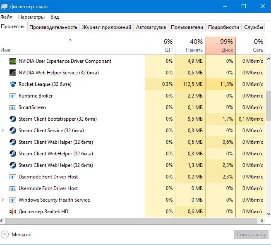Click the horizontal scrollbar thumb
This screenshot has height=245, width=271.
tap(131, 221)
